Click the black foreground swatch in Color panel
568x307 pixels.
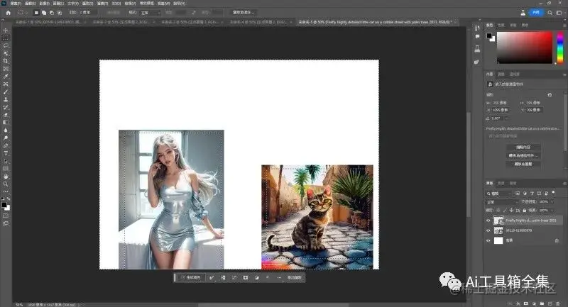(489, 35)
